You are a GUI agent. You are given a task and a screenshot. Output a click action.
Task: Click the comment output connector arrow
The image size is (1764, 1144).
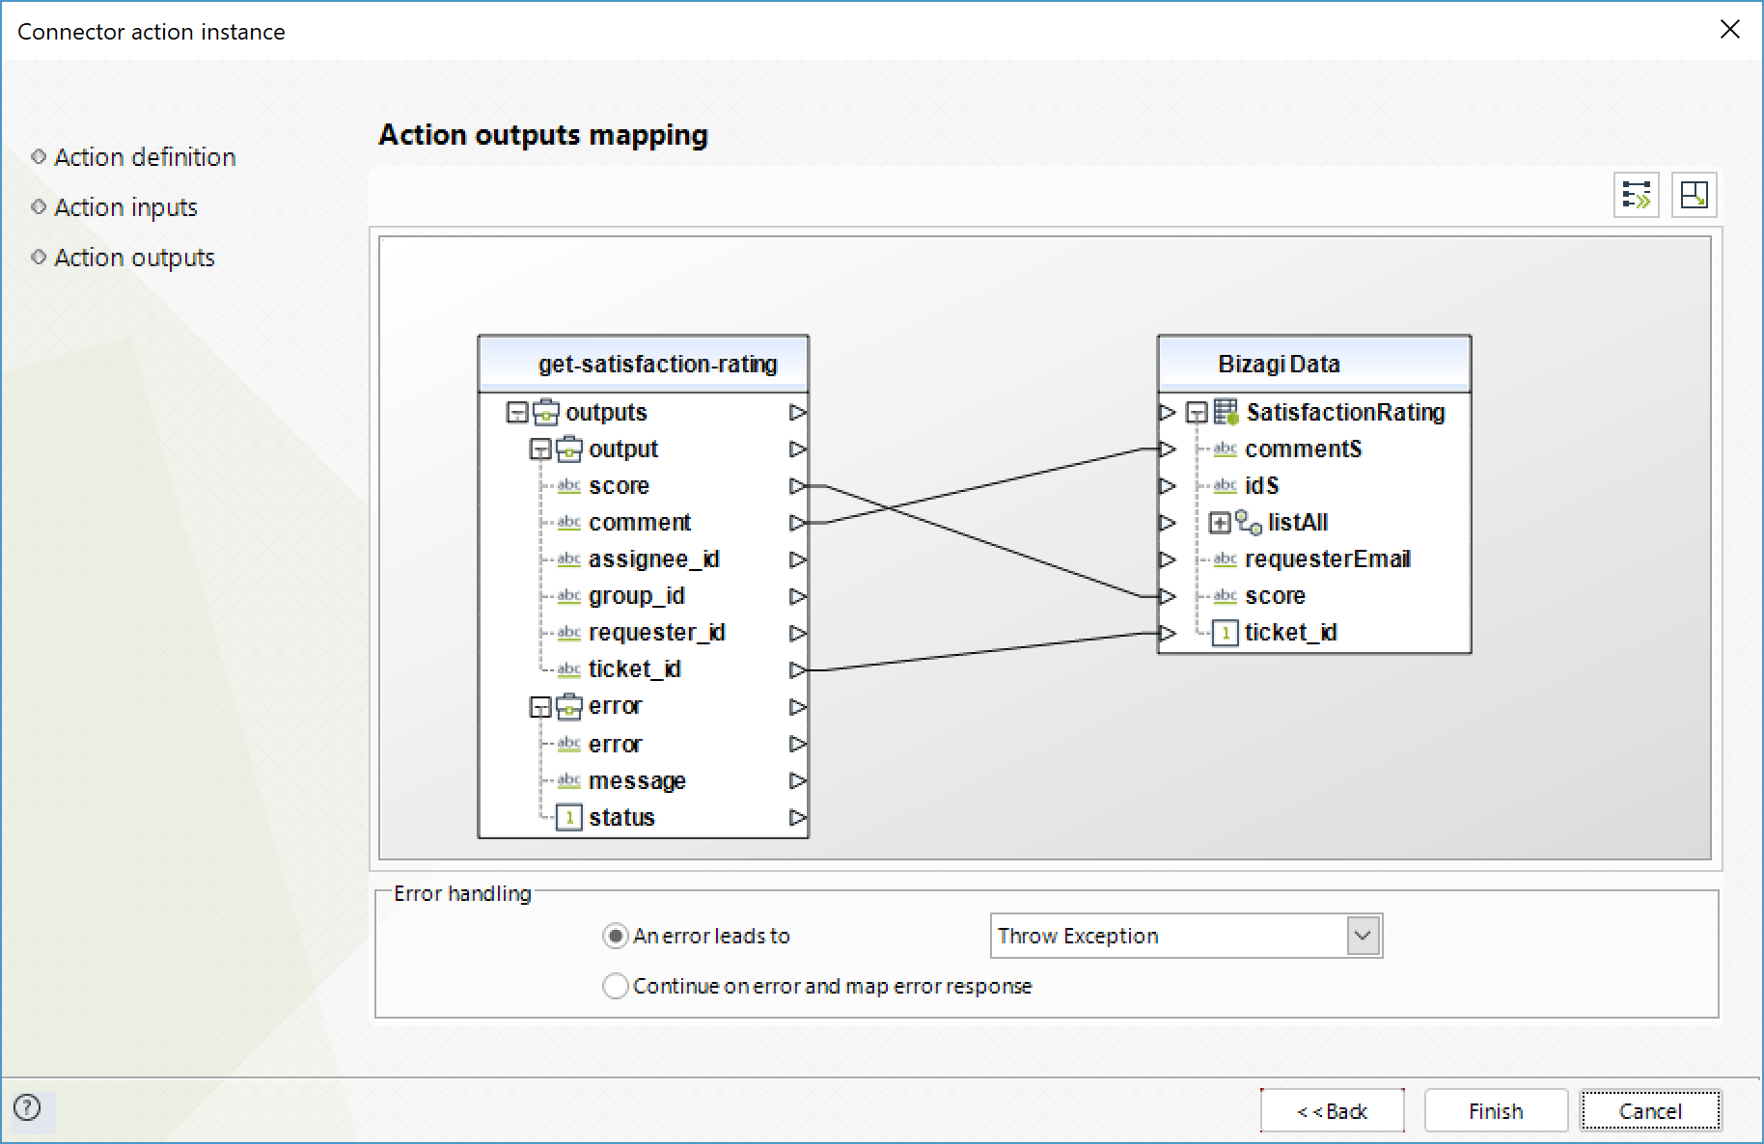tap(798, 523)
